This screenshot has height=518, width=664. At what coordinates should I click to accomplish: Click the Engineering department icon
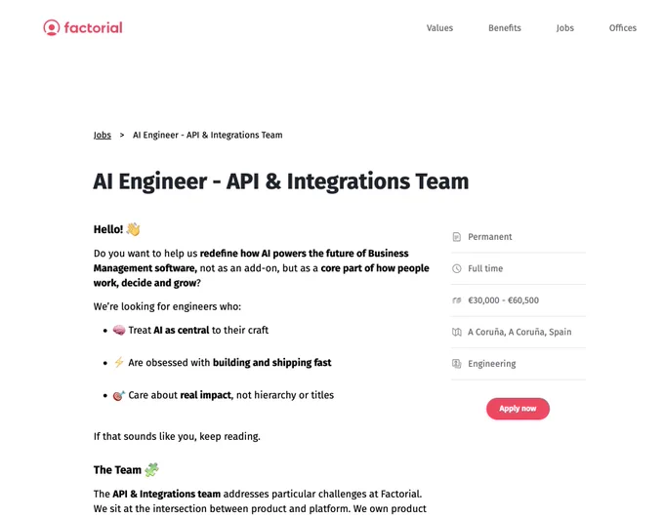[x=457, y=364]
